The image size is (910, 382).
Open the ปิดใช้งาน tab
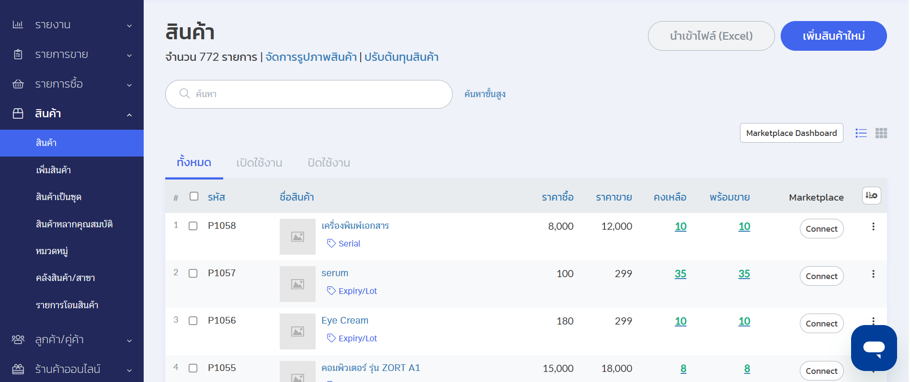pyautogui.click(x=329, y=163)
